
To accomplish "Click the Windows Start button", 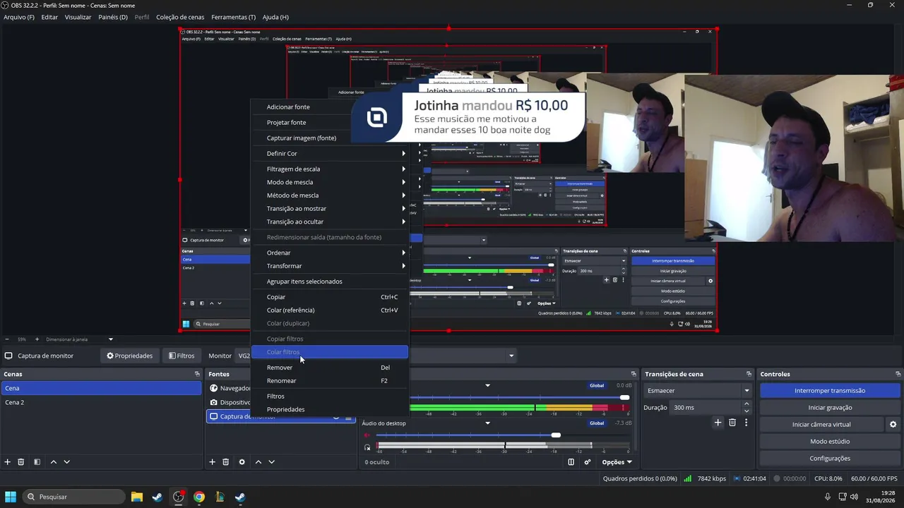I will click(11, 497).
